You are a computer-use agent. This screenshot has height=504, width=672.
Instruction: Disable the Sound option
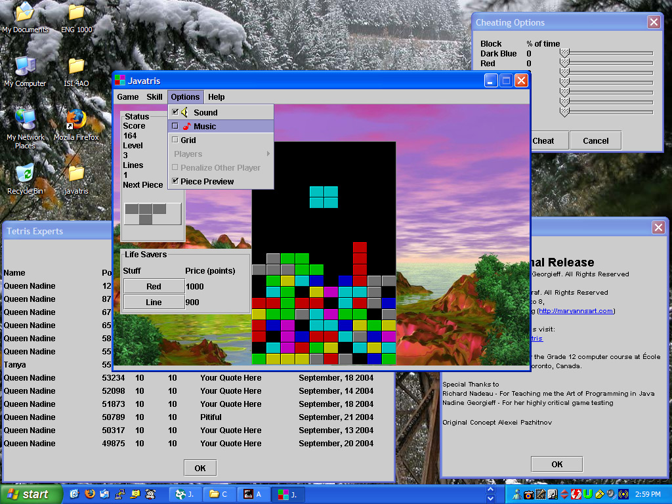[x=221, y=112]
